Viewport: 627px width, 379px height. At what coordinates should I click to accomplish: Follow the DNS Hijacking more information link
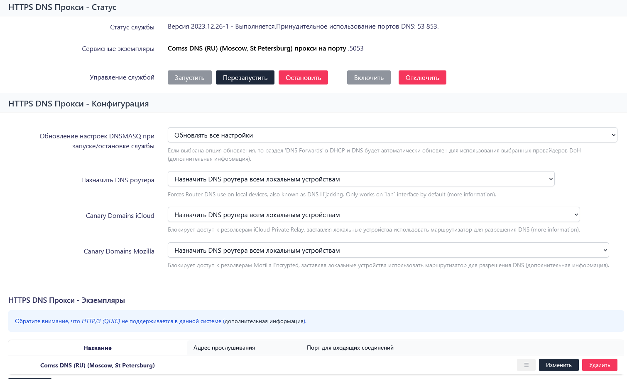[471, 194]
